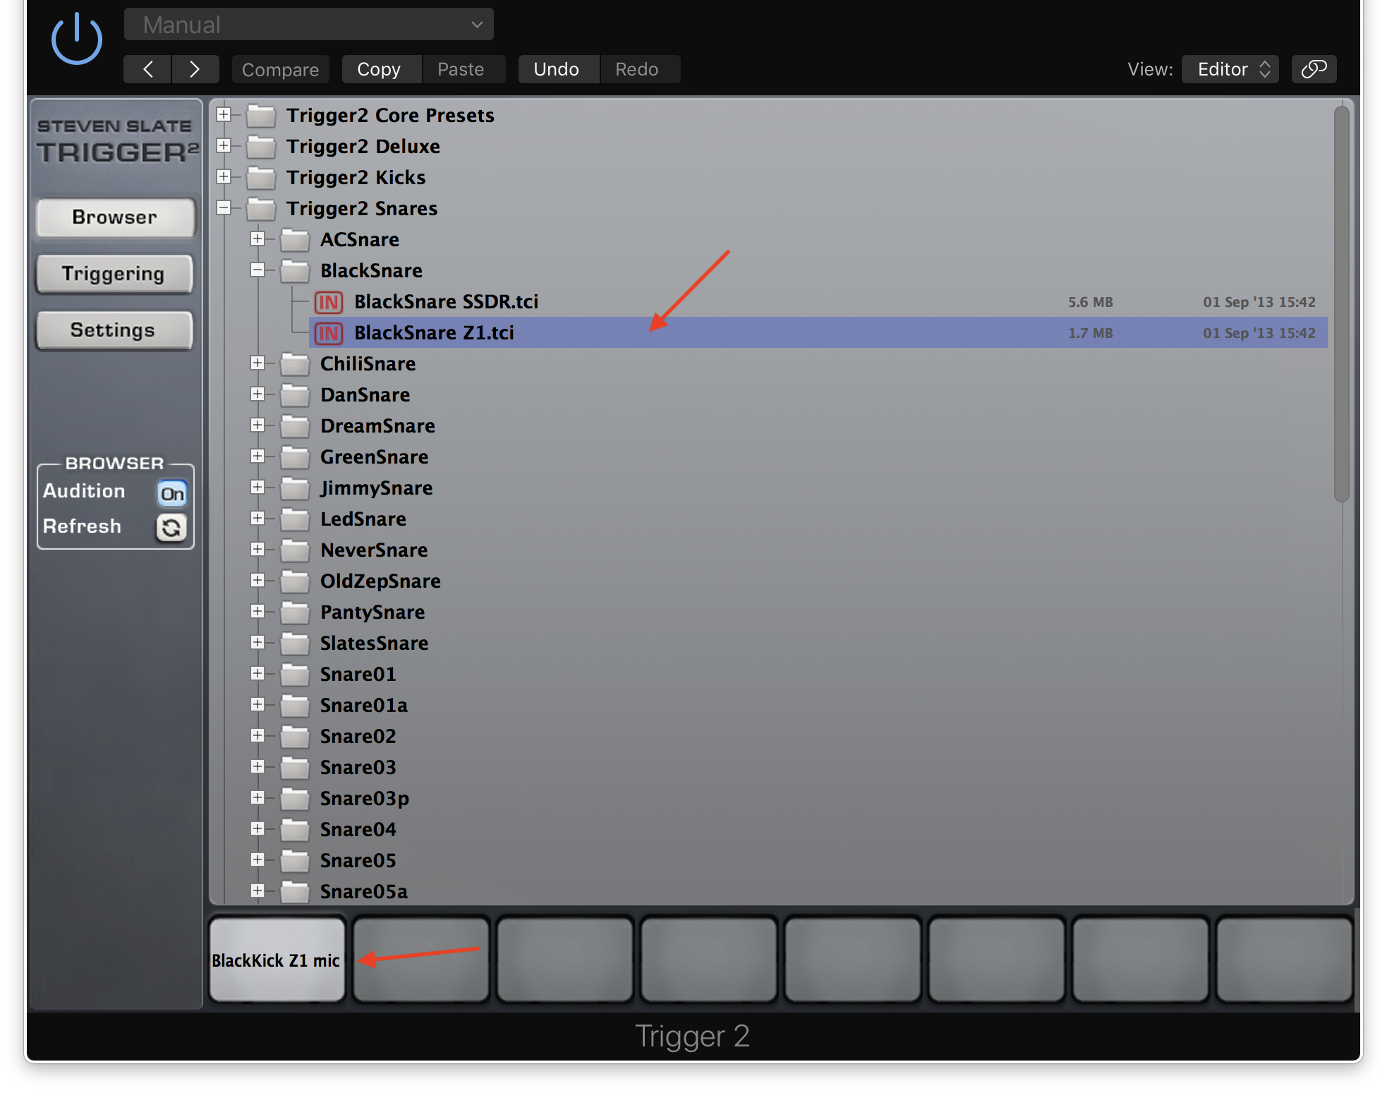Click the OldZepSnare folder icon
The image size is (1387, 1093).
point(295,581)
